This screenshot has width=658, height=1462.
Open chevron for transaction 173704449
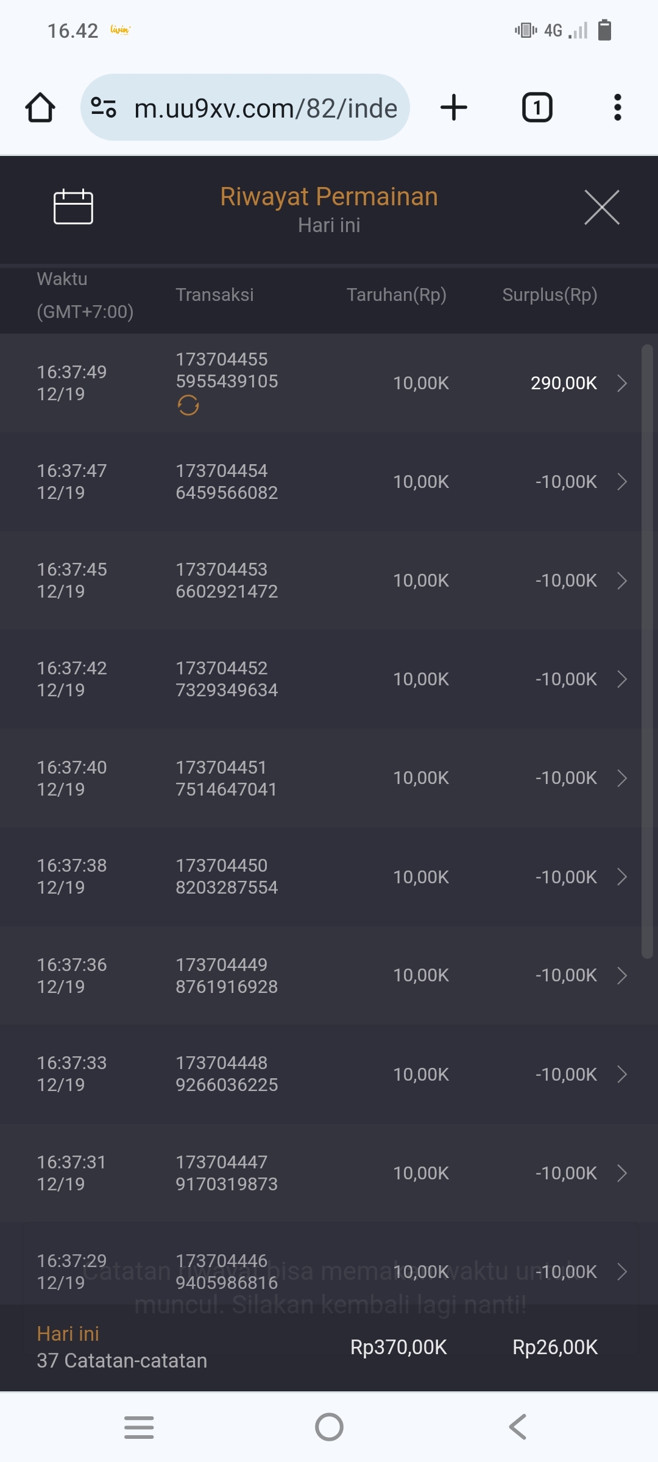(x=621, y=975)
